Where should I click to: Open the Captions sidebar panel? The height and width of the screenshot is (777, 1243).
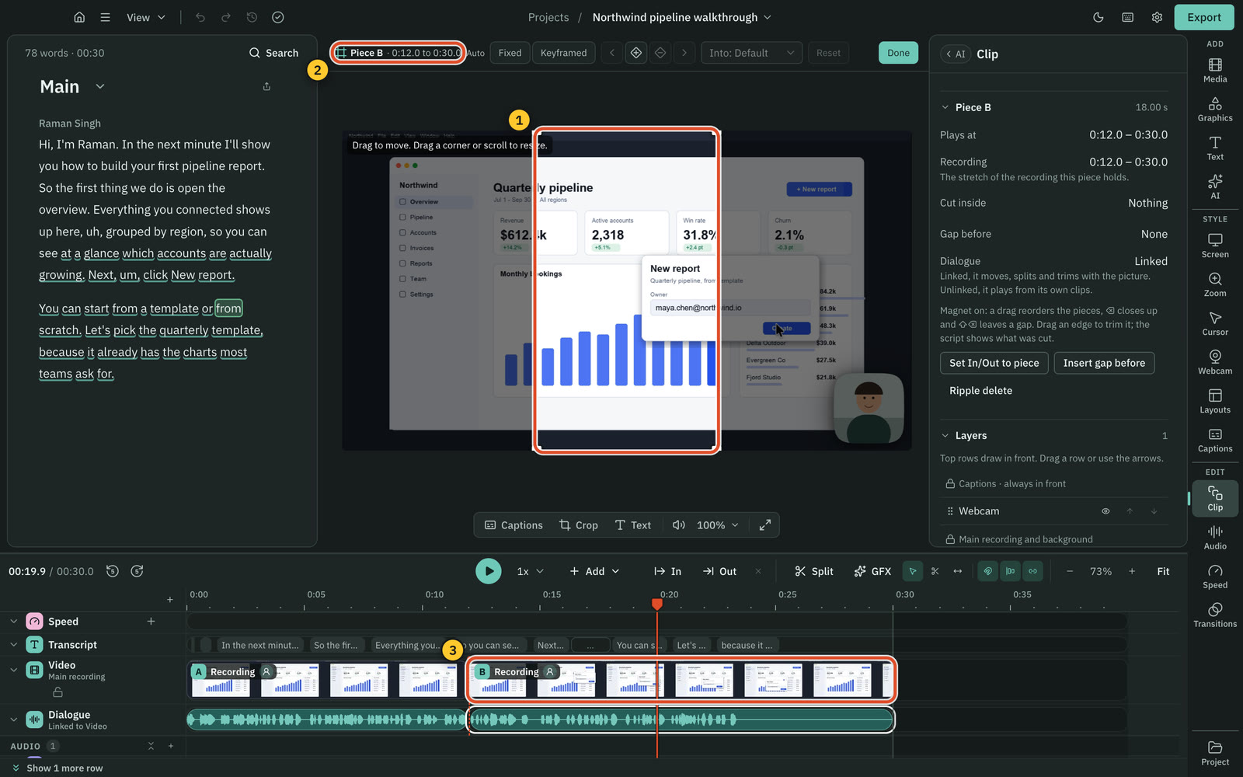coord(1215,440)
